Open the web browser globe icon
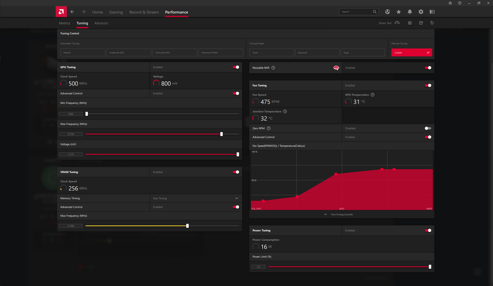Image resolution: width=493 pixels, height=286 pixels. 387,12
